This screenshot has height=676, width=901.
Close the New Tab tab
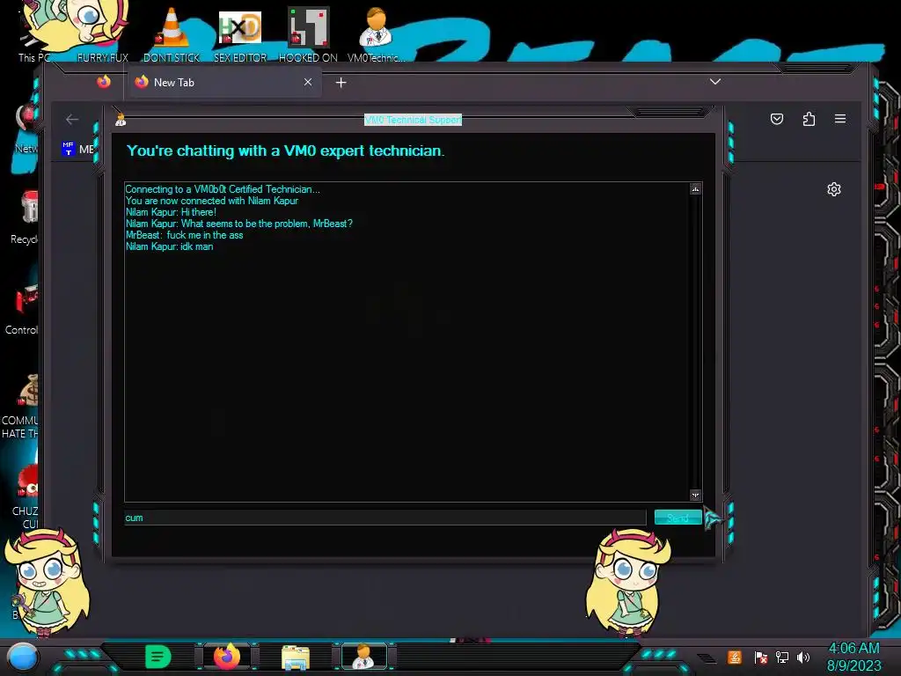click(x=308, y=82)
